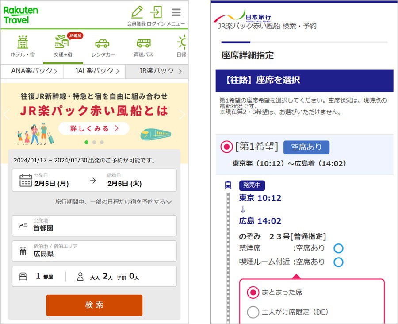Select 二人がけ席限定（DE）seat option
398x324 pixels.
click(x=253, y=312)
